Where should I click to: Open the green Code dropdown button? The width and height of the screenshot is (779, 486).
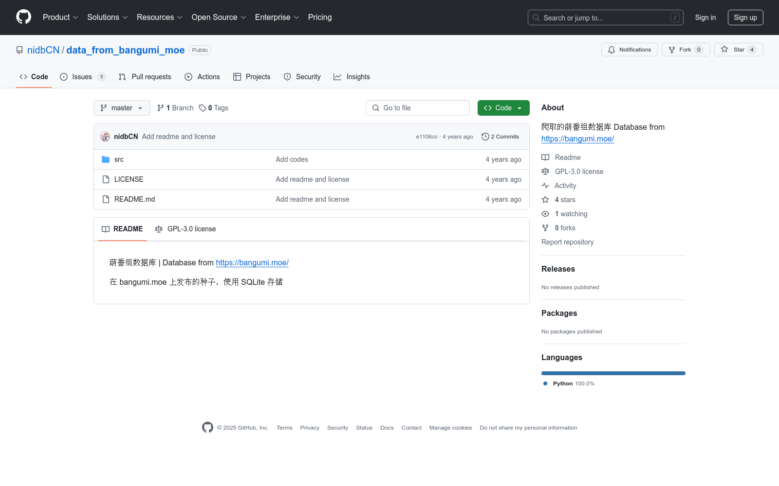(503, 108)
